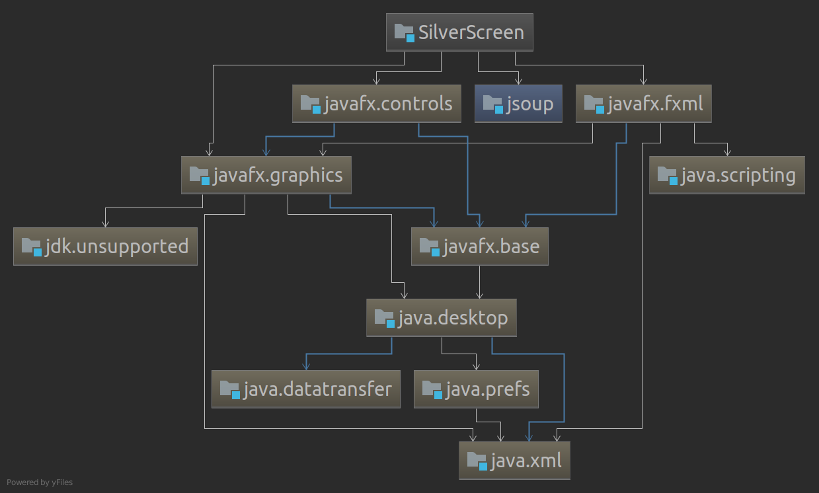Select the SilverScreen node label

coord(471,32)
